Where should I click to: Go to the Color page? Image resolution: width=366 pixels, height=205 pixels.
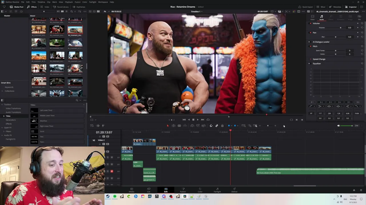[200, 190]
